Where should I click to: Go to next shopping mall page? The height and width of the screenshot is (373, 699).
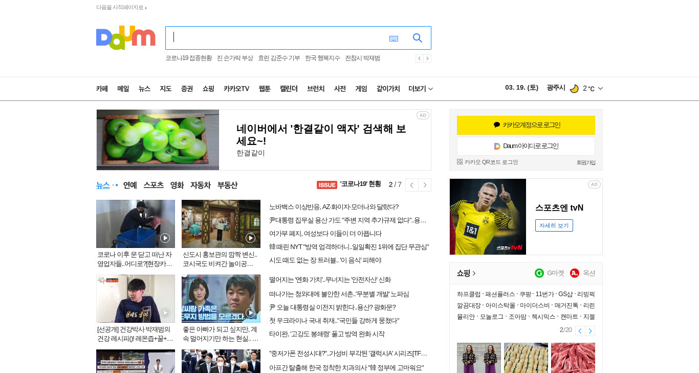[590, 331]
